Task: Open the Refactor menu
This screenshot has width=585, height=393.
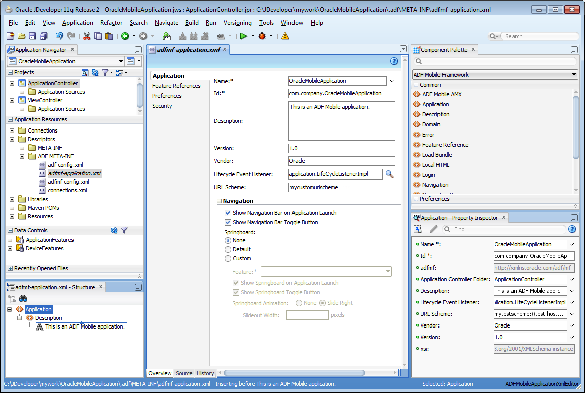Action: [111, 23]
